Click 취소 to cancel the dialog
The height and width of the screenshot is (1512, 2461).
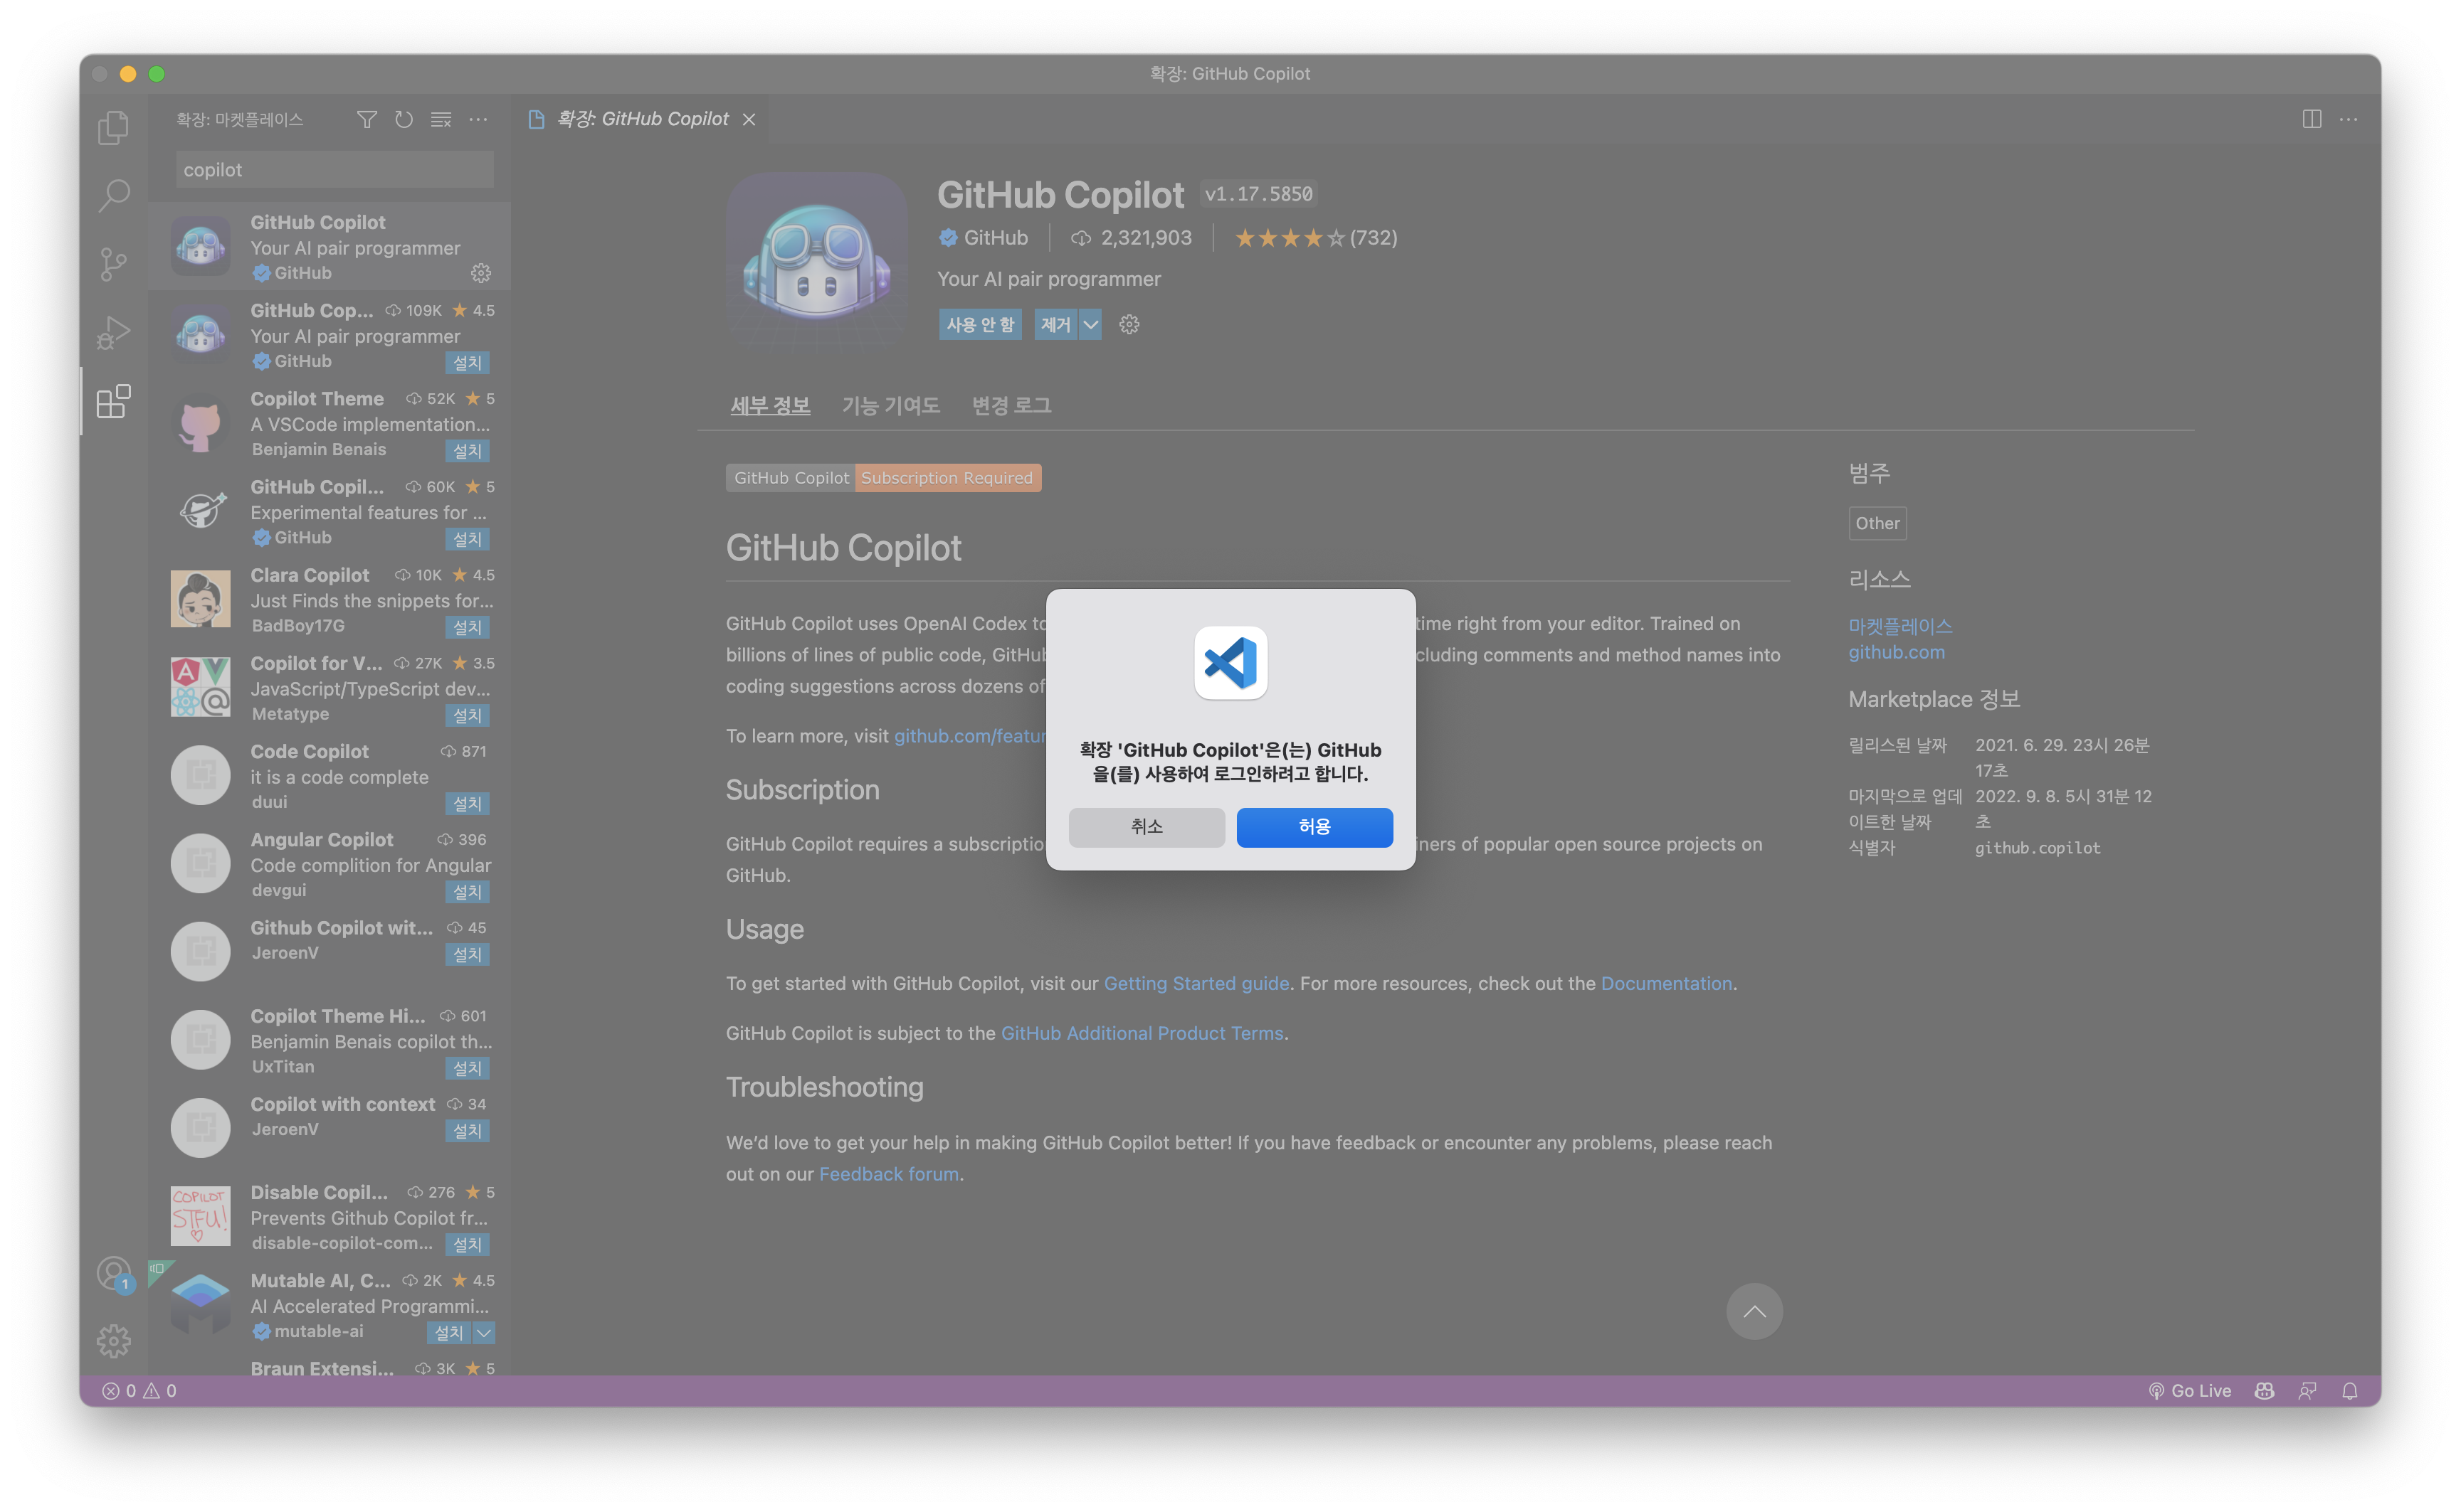point(1147,826)
